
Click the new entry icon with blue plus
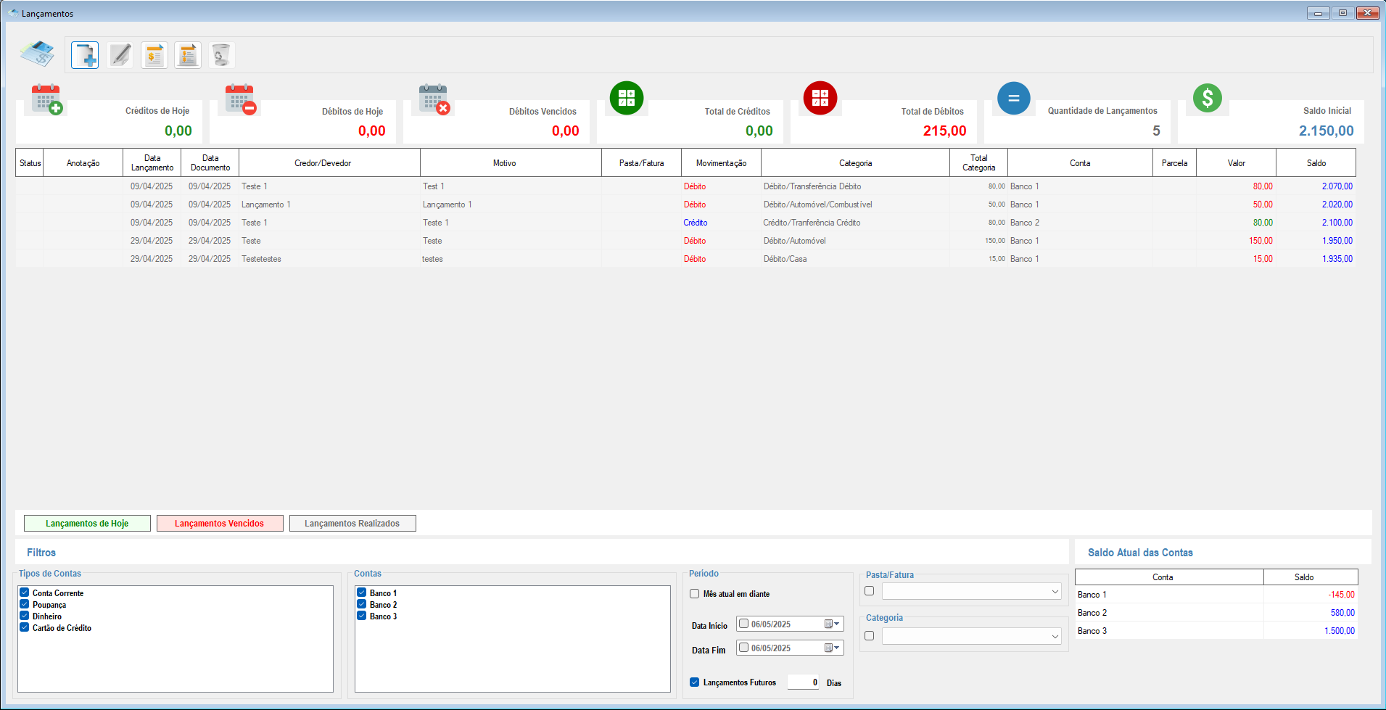85,55
